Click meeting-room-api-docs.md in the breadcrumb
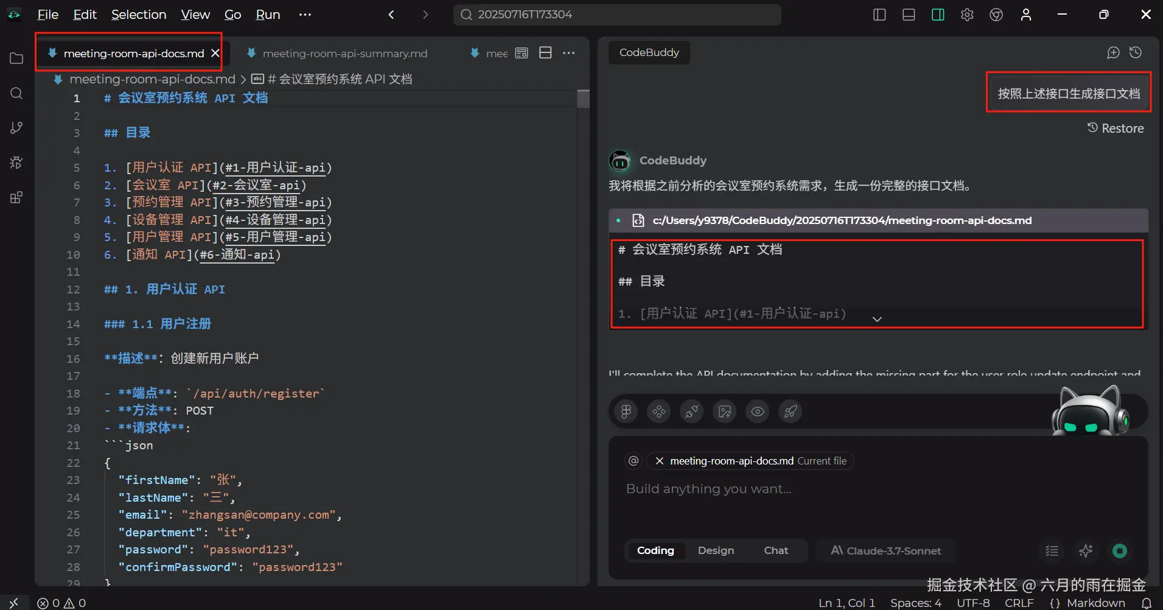 click(152, 79)
